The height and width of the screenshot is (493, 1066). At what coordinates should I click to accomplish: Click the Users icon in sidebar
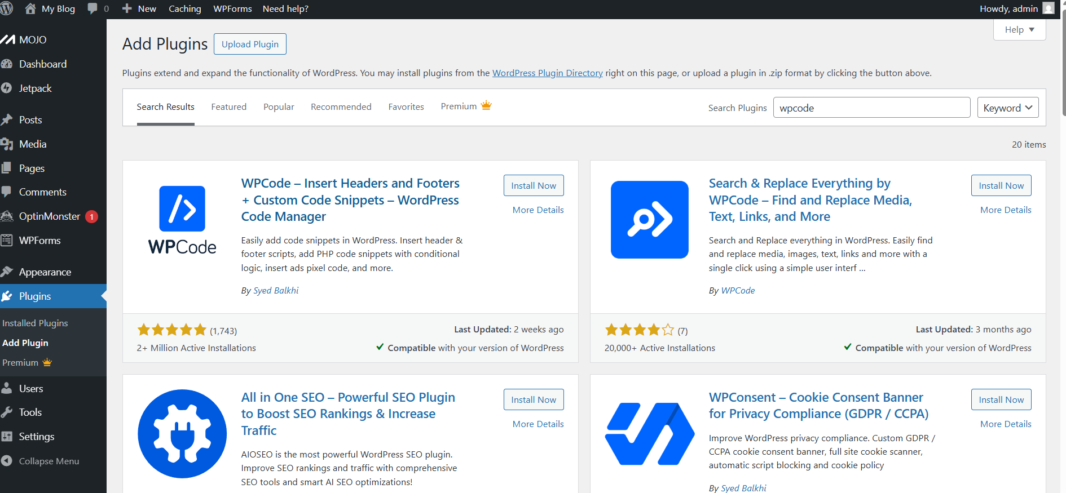7,388
